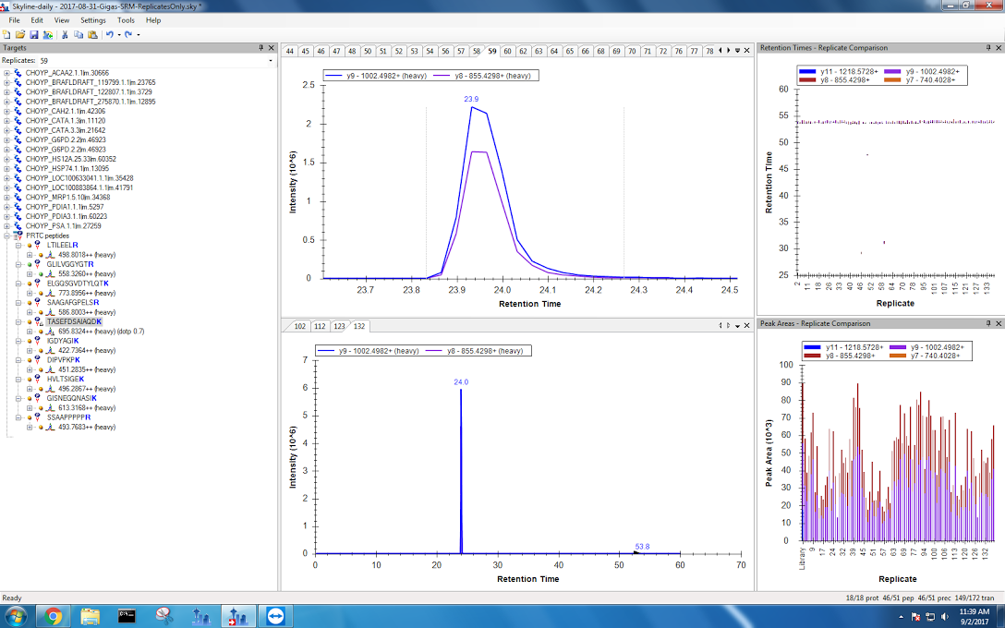Click the Paste toolbar icon
Viewport: 1005px width, 628px height.
[91, 34]
